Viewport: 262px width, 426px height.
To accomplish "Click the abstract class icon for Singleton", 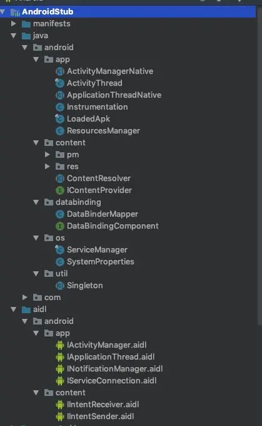I will pos(59,286).
